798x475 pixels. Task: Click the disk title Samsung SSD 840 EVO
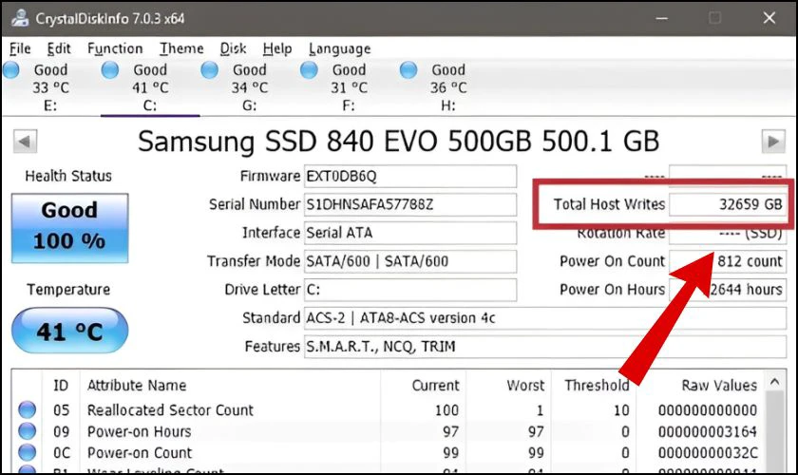tap(398, 142)
